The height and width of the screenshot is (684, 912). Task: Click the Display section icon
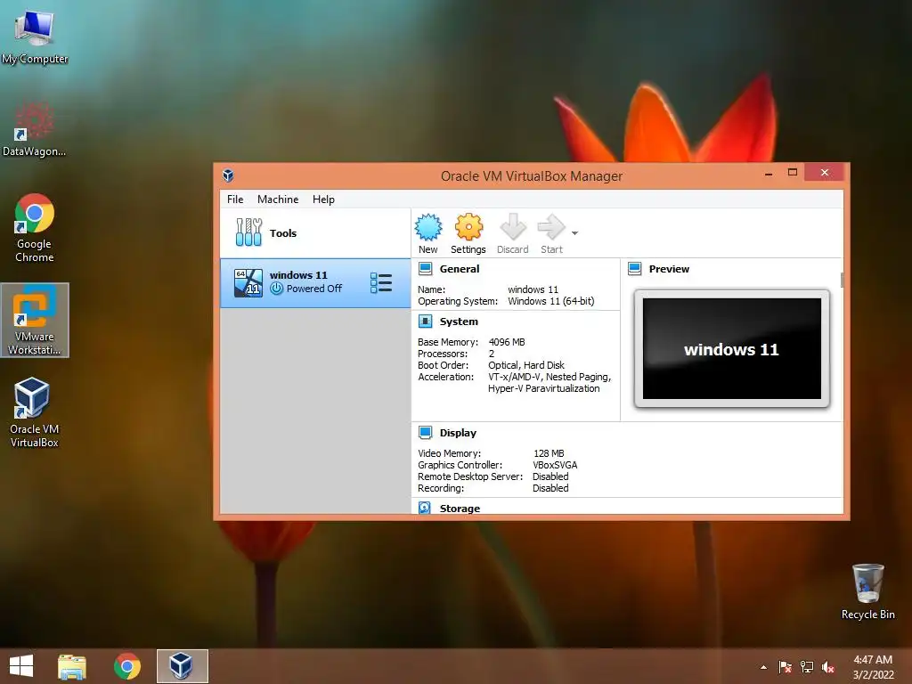(425, 433)
